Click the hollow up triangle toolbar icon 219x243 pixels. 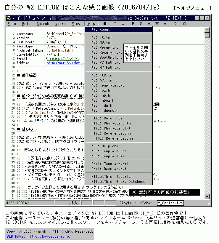point(149,24)
